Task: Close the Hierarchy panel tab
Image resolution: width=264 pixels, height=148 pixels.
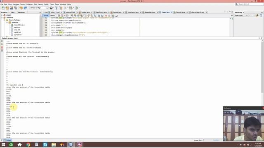Action: pyautogui.click(x=243, y=12)
